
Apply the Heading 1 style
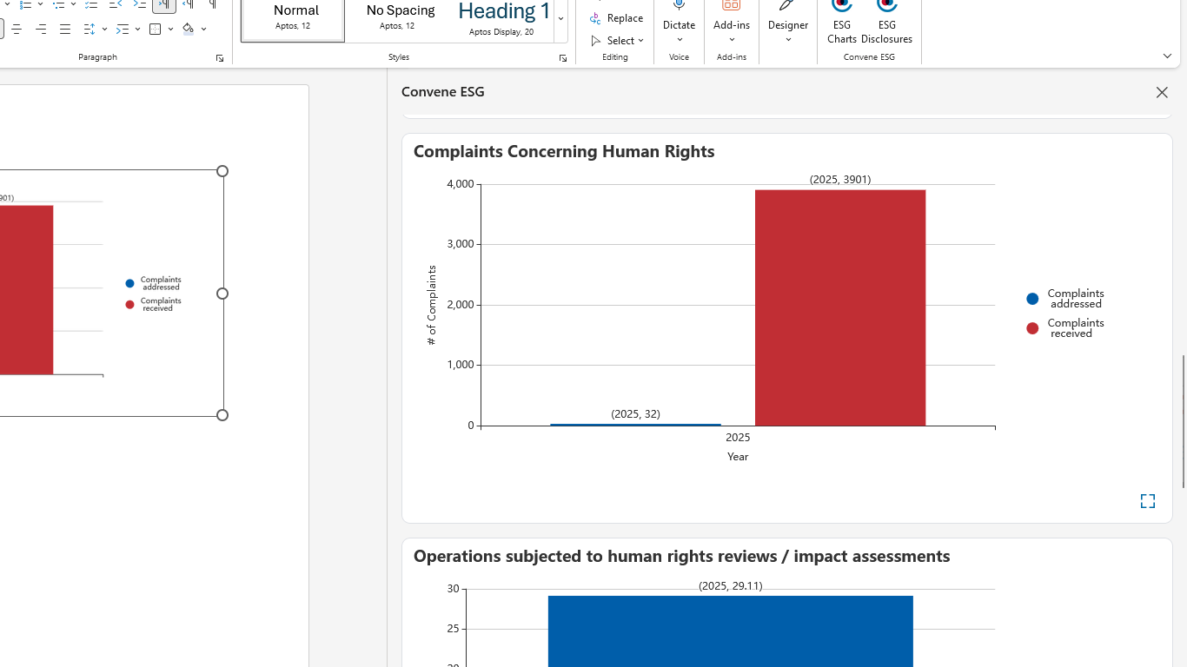[x=504, y=19]
